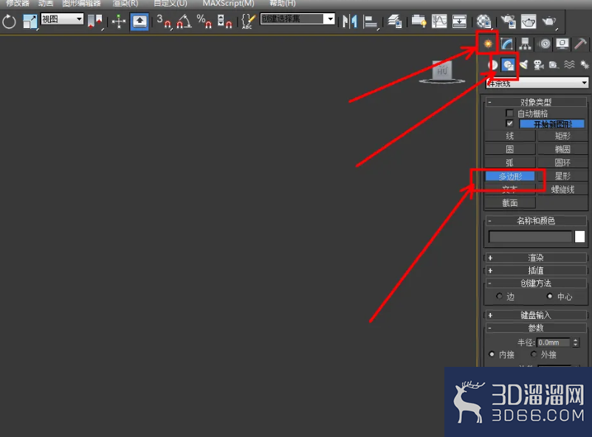Open the Hierarchy panel tab
The width and height of the screenshot is (592, 437).
tap(525, 44)
